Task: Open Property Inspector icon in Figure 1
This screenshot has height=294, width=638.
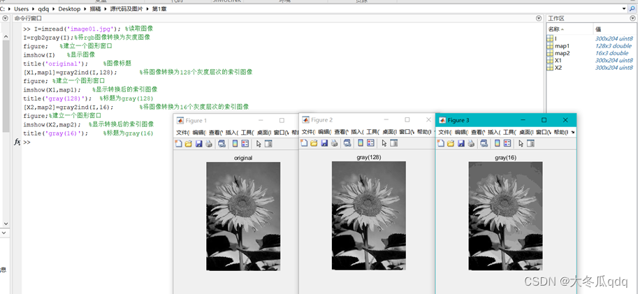Action: 268,144
